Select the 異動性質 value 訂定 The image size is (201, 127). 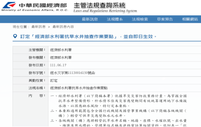point(54,81)
